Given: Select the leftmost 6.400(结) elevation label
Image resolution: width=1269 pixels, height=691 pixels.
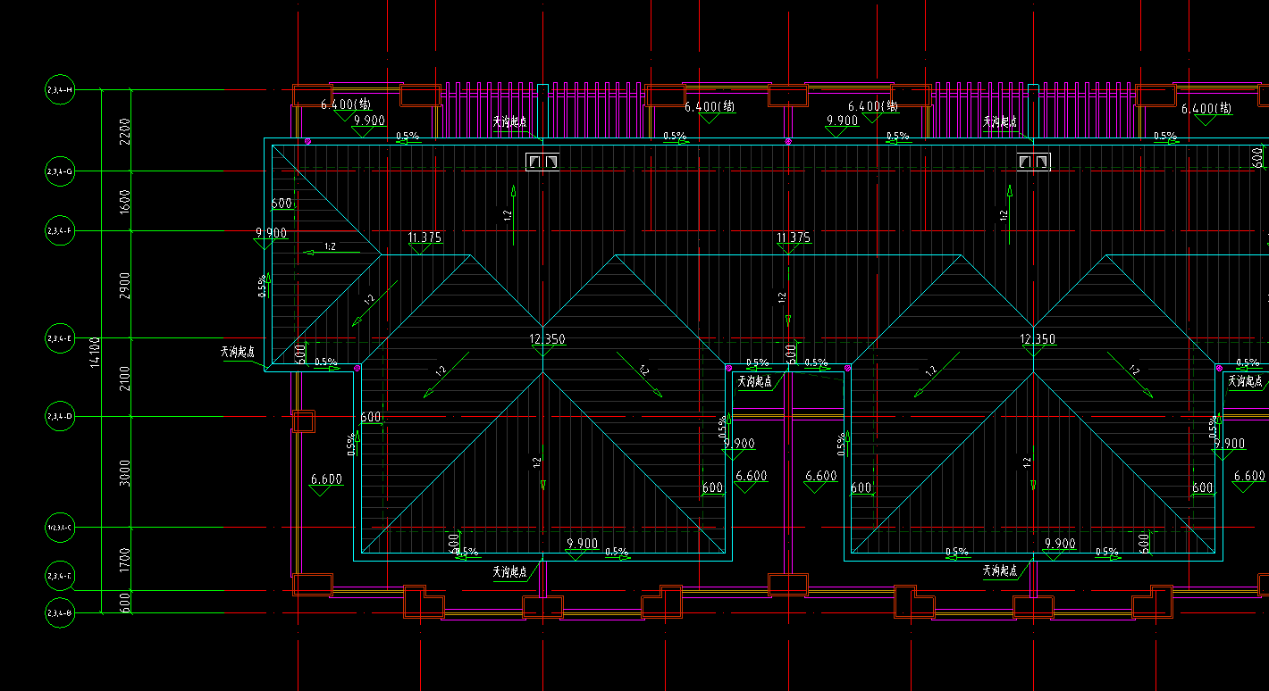Looking at the screenshot, I should pyautogui.click(x=346, y=105).
